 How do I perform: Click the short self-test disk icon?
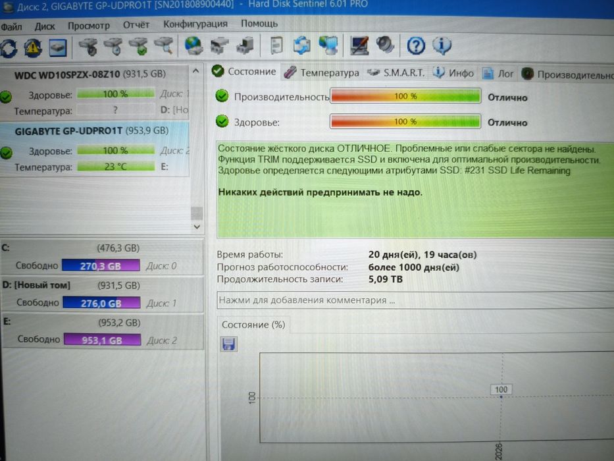tap(88, 47)
